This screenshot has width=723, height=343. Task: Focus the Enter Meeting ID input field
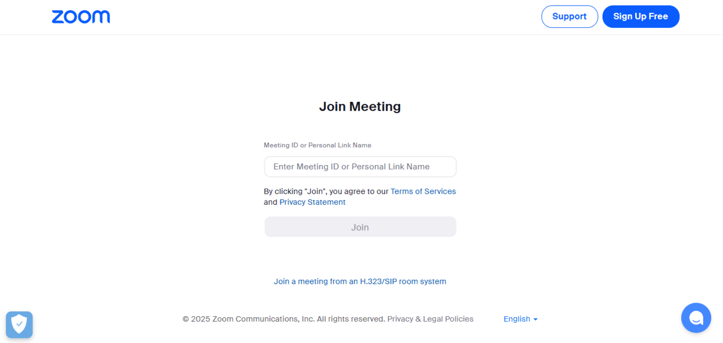tap(360, 167)
